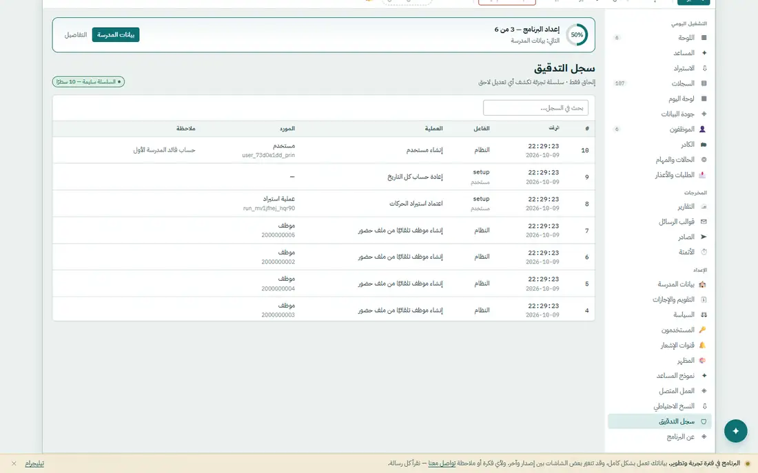The image size is (758, 473).
Task: Select the لوحة اليوم icon in the sidebar
Action: [704, 98]
